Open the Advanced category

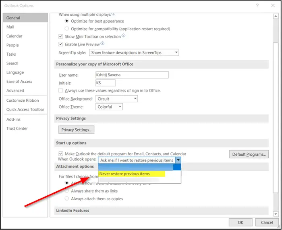[x=25, y=90]
